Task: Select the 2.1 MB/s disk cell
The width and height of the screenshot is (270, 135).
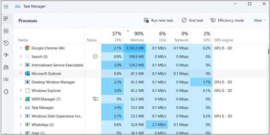Action: pos(157,125)
